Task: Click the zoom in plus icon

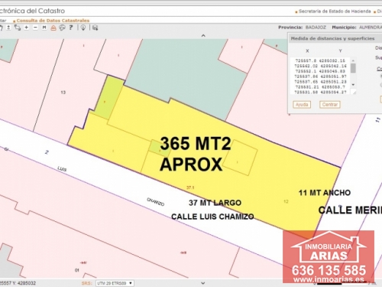Action: pyautogui.click(x=27, y=28)
